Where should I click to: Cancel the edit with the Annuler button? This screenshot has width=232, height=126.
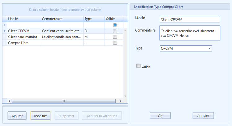click(x=203, y=115)
